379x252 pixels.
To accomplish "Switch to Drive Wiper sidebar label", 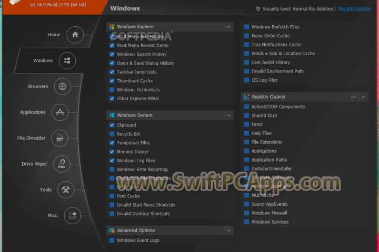I will click(x=35, y=164).
